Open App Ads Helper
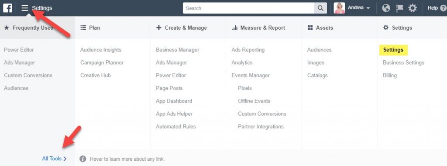 174,114
